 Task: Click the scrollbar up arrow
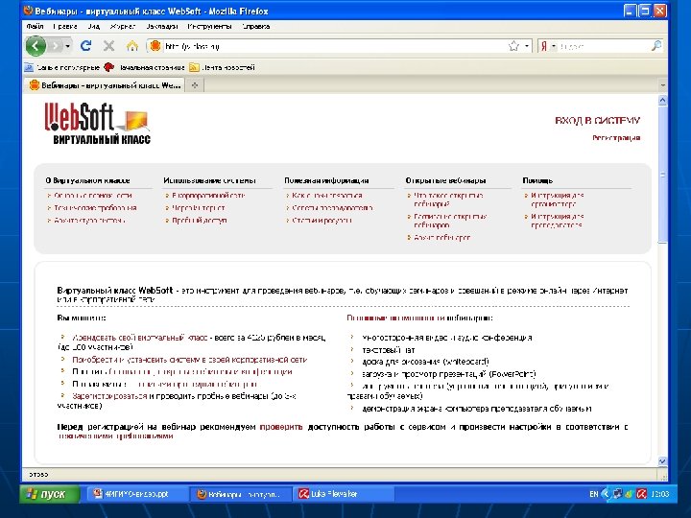point(662,101)
